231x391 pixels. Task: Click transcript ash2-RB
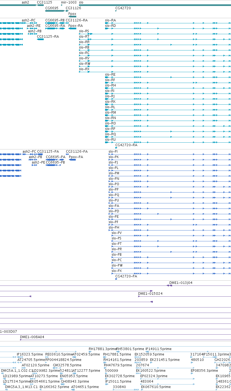[35, 31]
